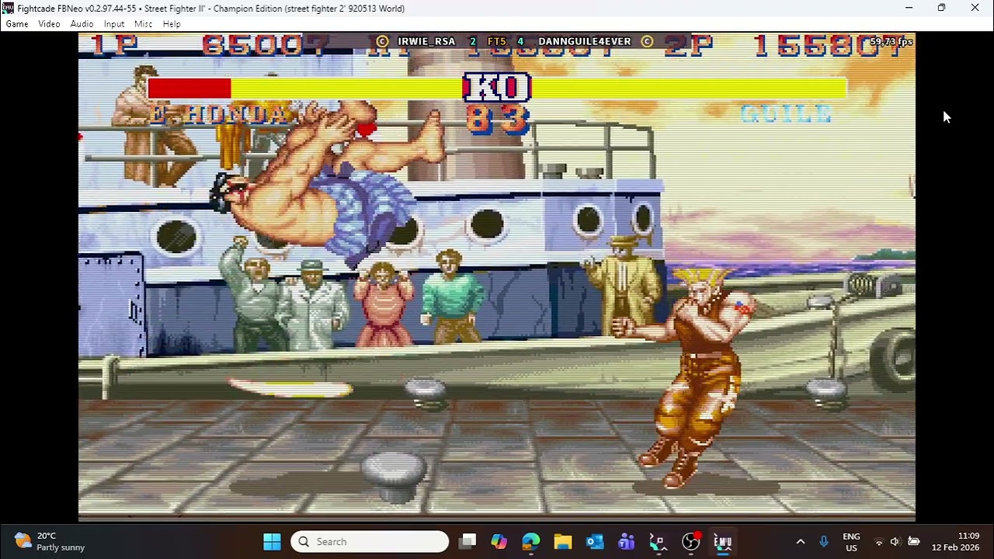Open Microsoft Teams from the taskbar
Screen dimensions: 994x559
tap(627, 541)
